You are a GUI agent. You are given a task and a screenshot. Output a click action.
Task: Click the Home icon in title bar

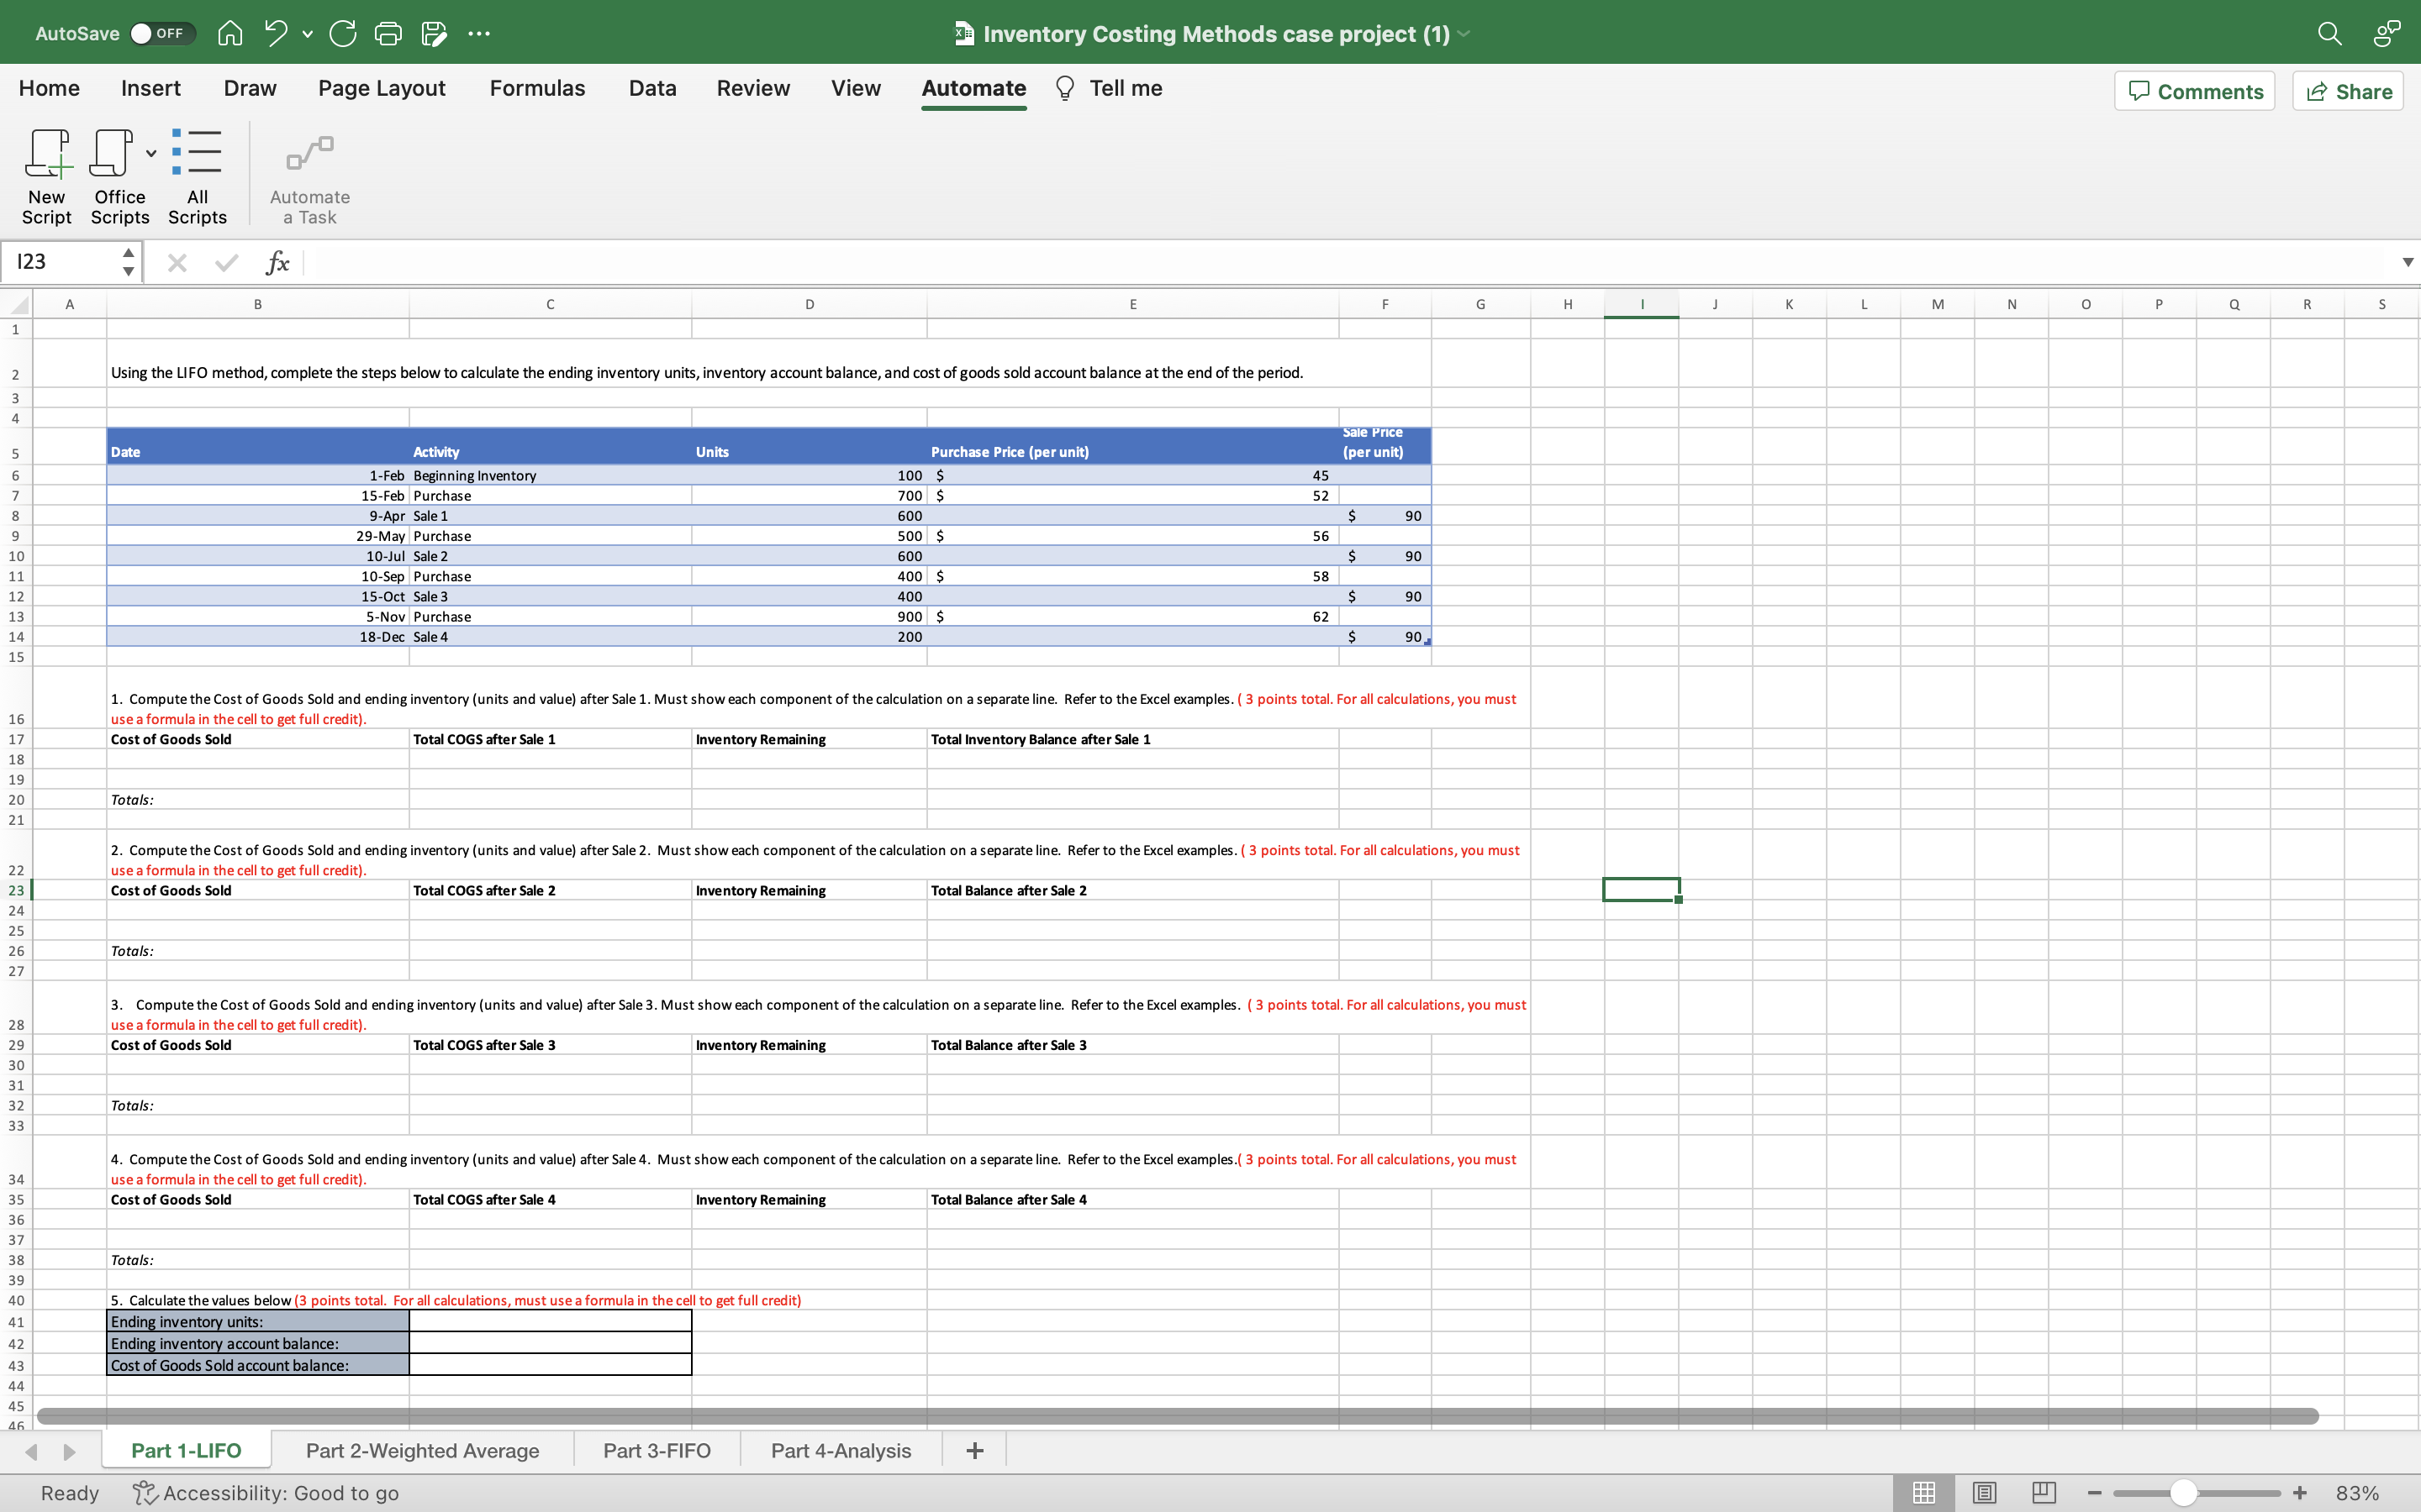pos(230,34)
